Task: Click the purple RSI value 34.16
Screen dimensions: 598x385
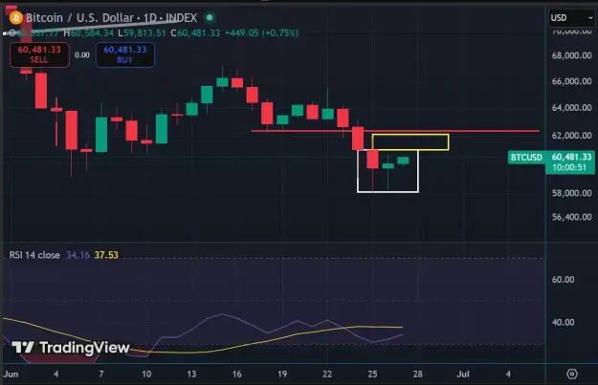Action: [78, 255]
